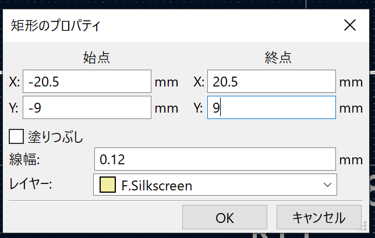Image resolution: width=375 pixels, height=238 pixels.
Task: Click the 終点 section heading
Action: [278, 57]
